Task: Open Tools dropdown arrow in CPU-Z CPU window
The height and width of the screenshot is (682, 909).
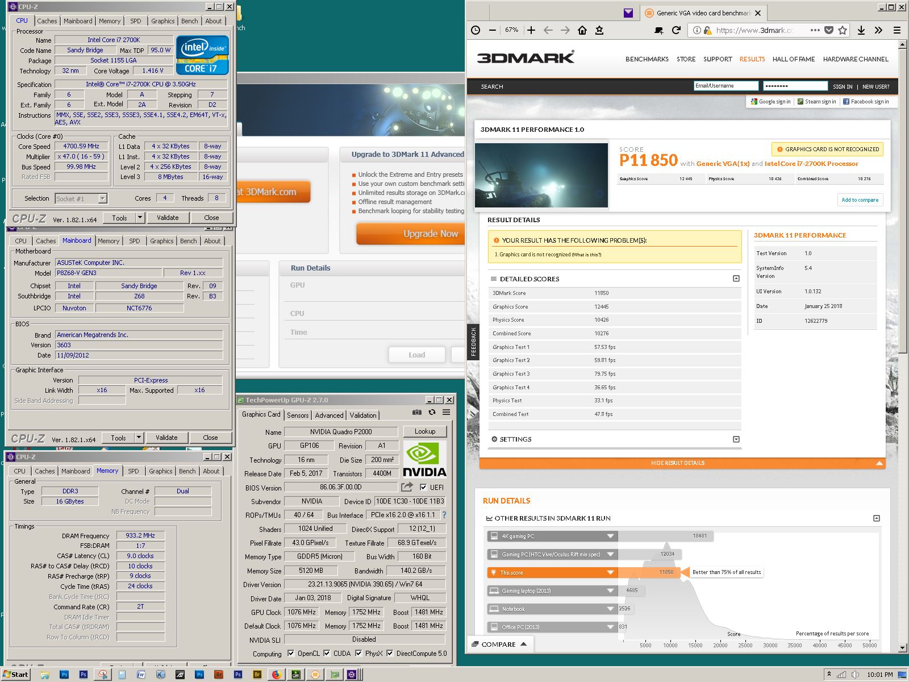Action: coord(140,218)
